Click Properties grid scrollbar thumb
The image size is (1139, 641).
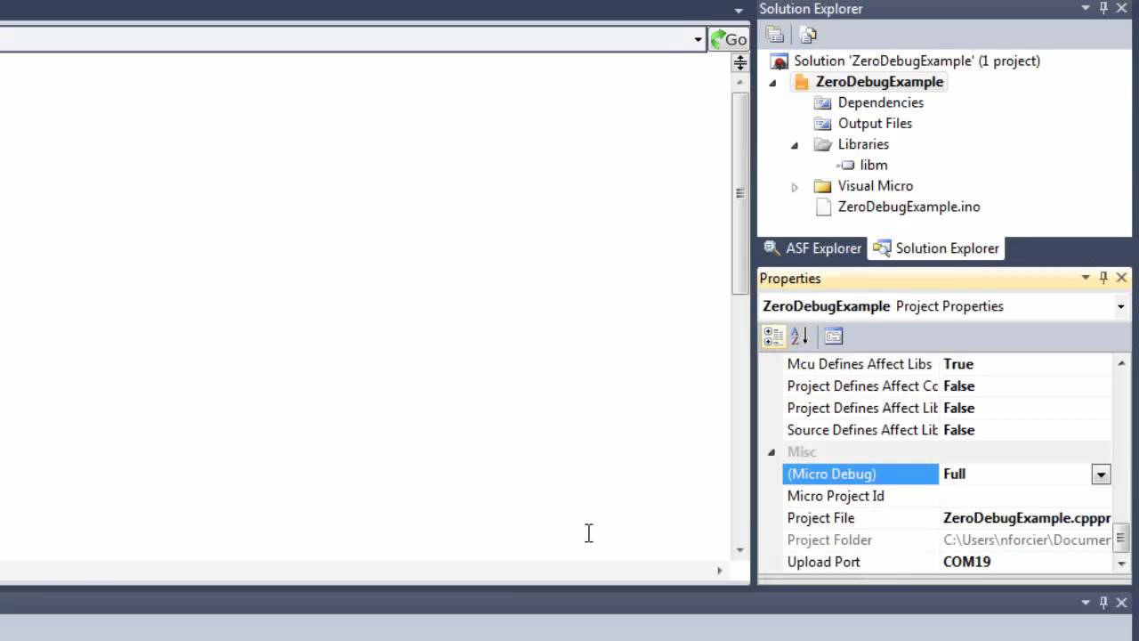click(1120, 538)
